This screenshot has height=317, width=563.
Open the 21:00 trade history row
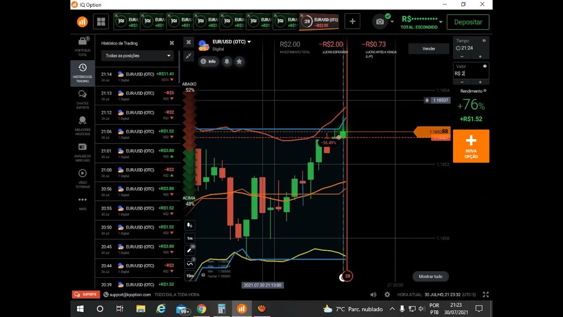pos(138,172)
